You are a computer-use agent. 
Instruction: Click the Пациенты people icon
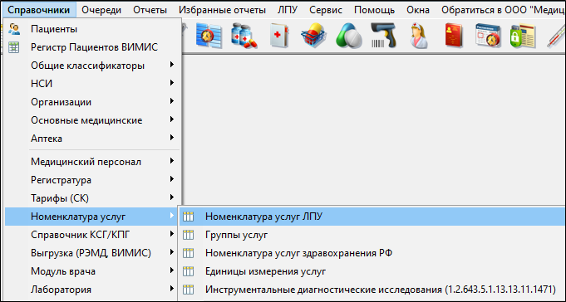click(x=14, y=29)
